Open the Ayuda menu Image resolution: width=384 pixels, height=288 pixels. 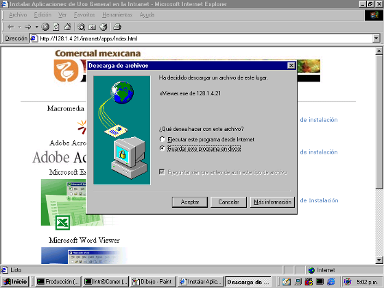tap(147, 15)
